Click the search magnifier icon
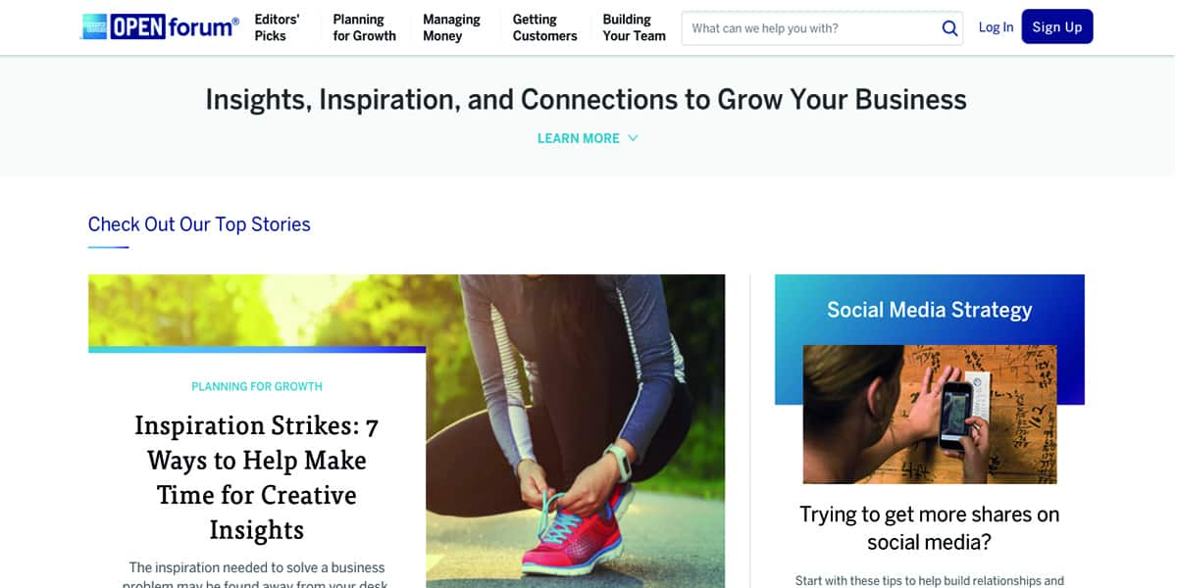Viewport: 1177px width, 588px height. [949, 28]
